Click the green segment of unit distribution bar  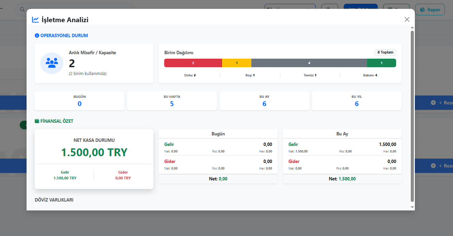click(381, 63)
